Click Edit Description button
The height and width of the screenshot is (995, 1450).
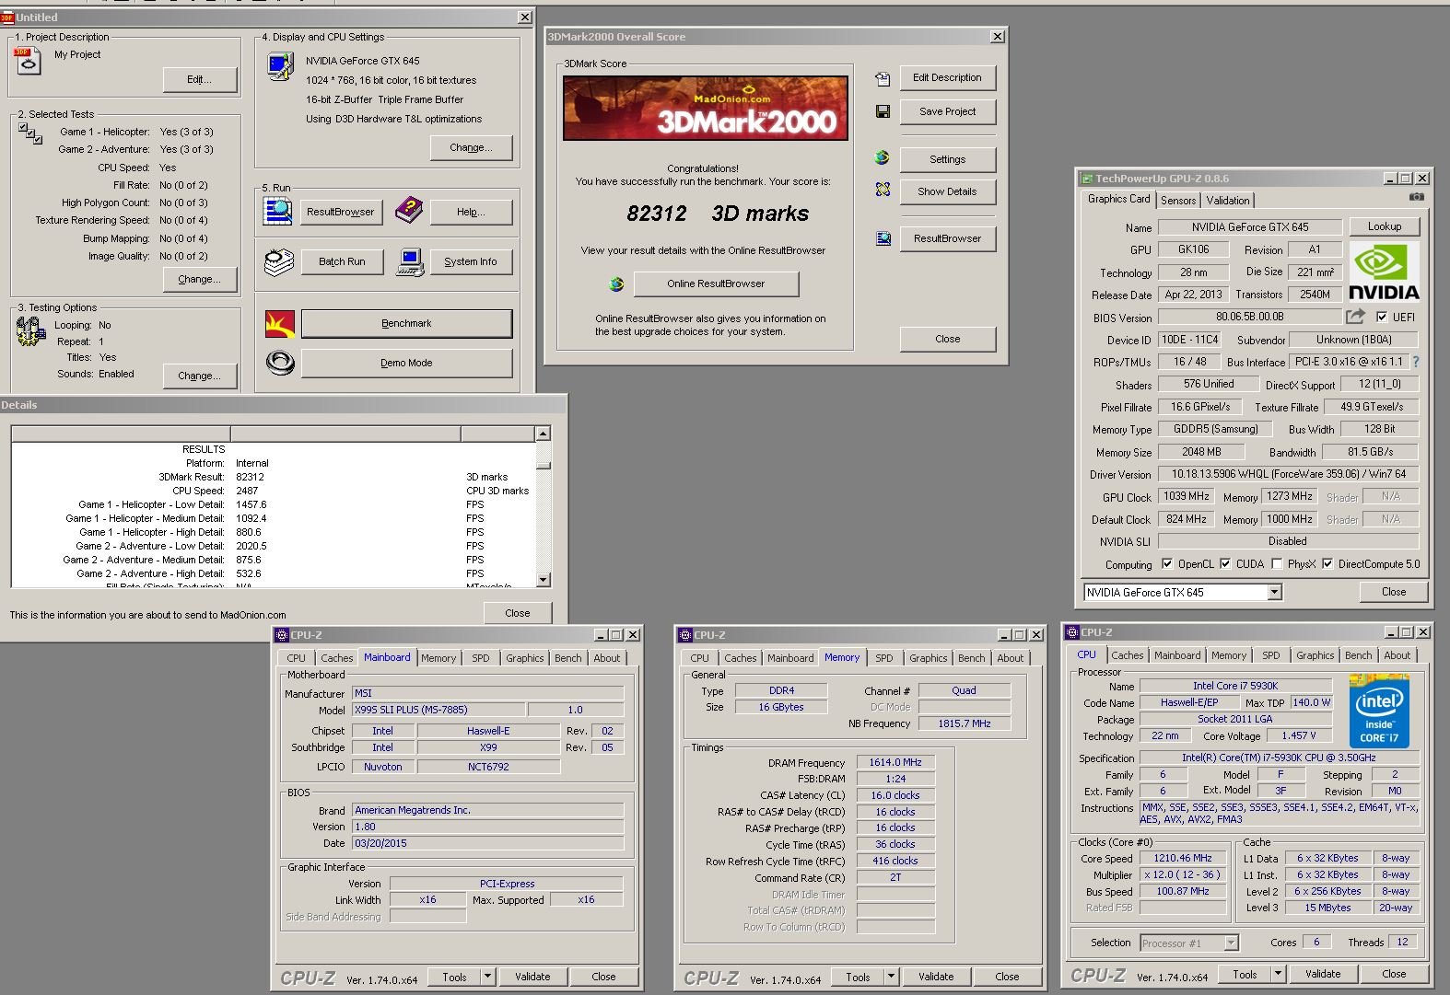click(x=947, y=78)
